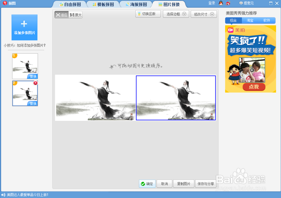Toggle 适应 fit-to-window view
281x198 pixels.
(62, 15)
